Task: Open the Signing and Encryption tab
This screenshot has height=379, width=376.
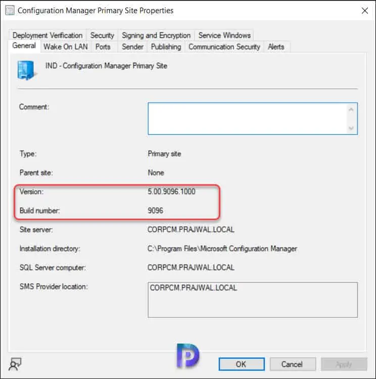Action: coord(156,35)
